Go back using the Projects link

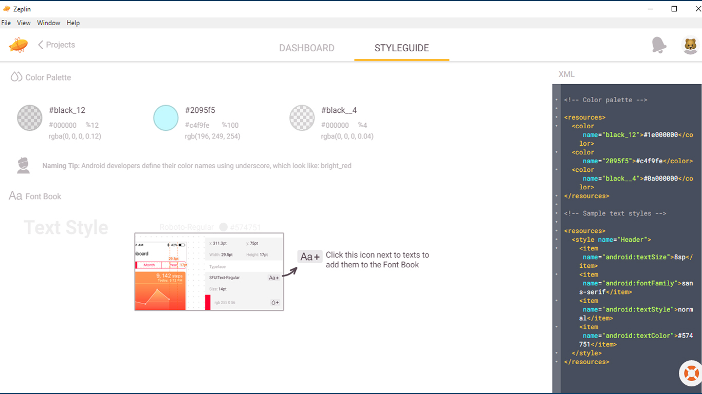[x=56, y=45]
